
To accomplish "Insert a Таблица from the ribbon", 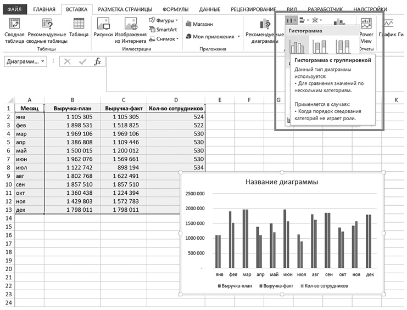I will 79,27.
